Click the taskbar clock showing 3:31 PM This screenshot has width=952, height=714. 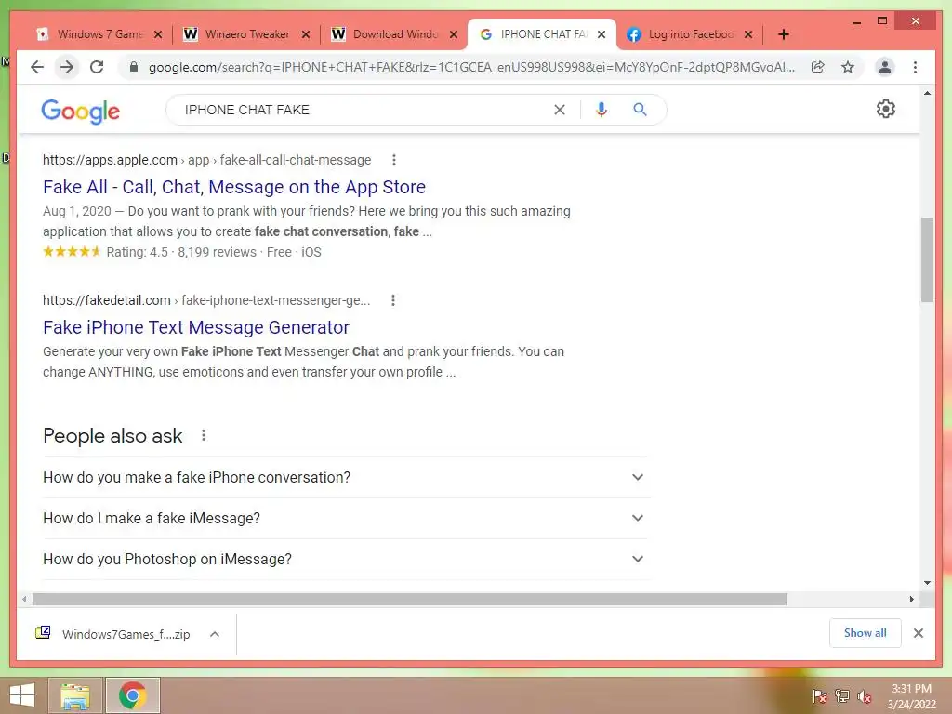point(911,695)
